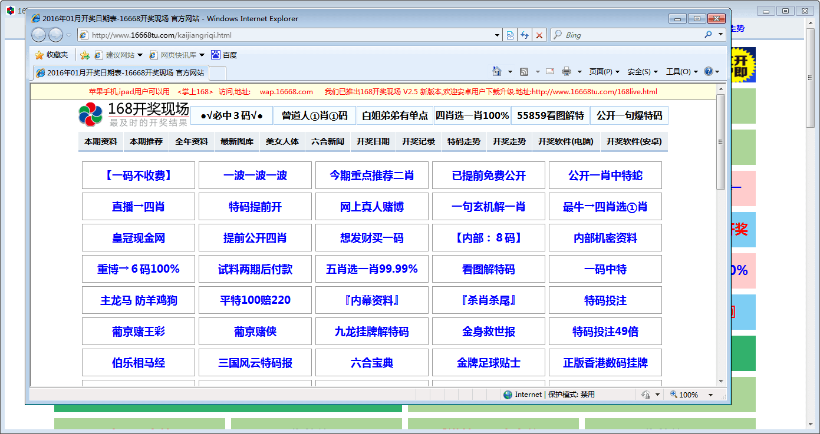This screenshot has height=434, width=820.
Task: Click the page's vertical scrollbar down arrow
Action: point(720,382)
